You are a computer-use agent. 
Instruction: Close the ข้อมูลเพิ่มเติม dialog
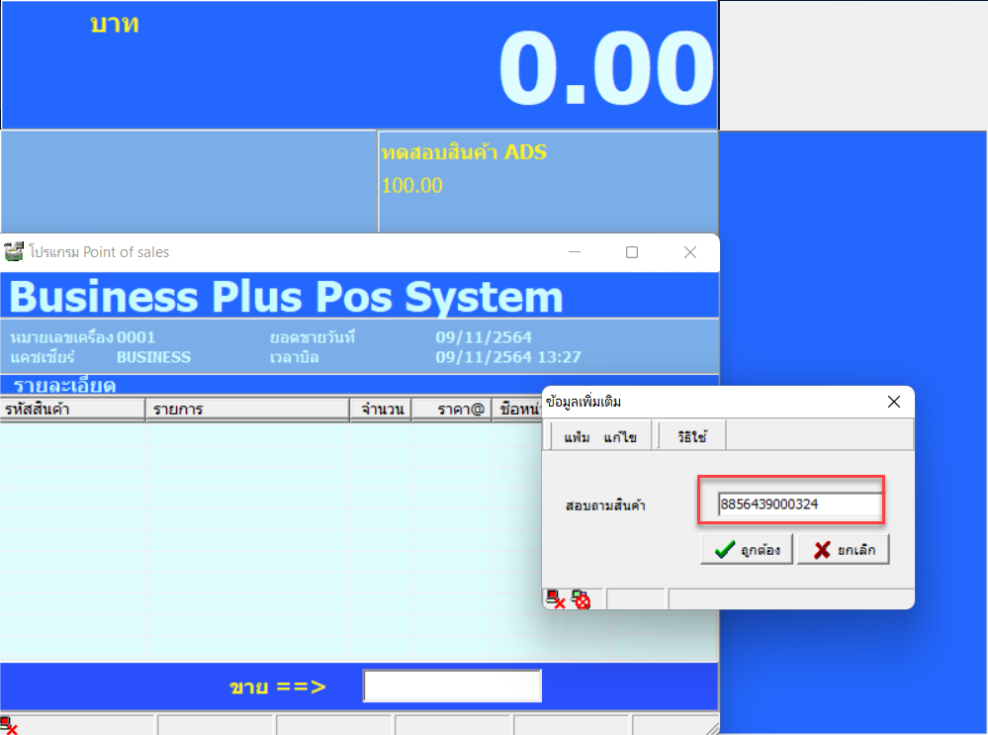point(893,402)
